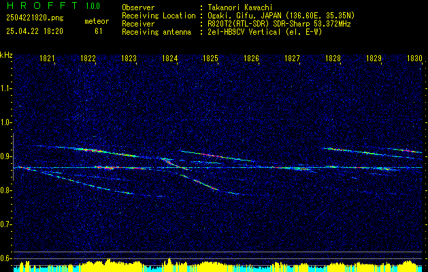Image resolution: width=428 pixels, height=272 pixels.
Task: Click the 0.7 kHz frequency label
Action: point(5,224)
